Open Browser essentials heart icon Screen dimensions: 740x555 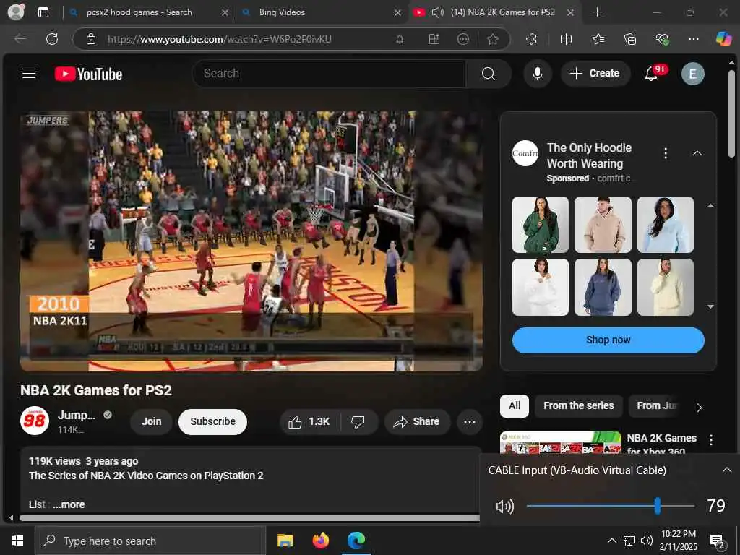click(662, 39)
